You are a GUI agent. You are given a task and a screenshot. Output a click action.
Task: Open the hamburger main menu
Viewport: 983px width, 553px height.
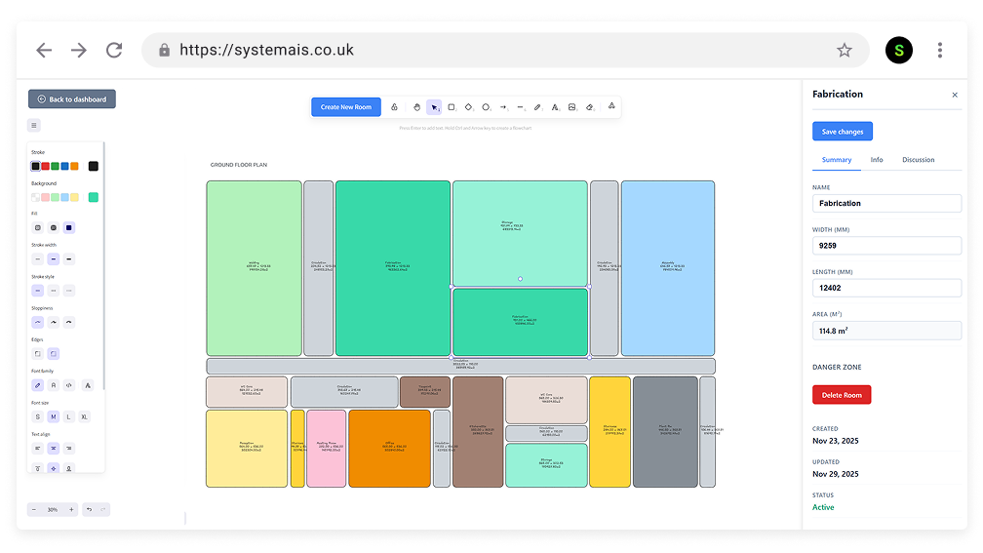(x=34, y=126)
